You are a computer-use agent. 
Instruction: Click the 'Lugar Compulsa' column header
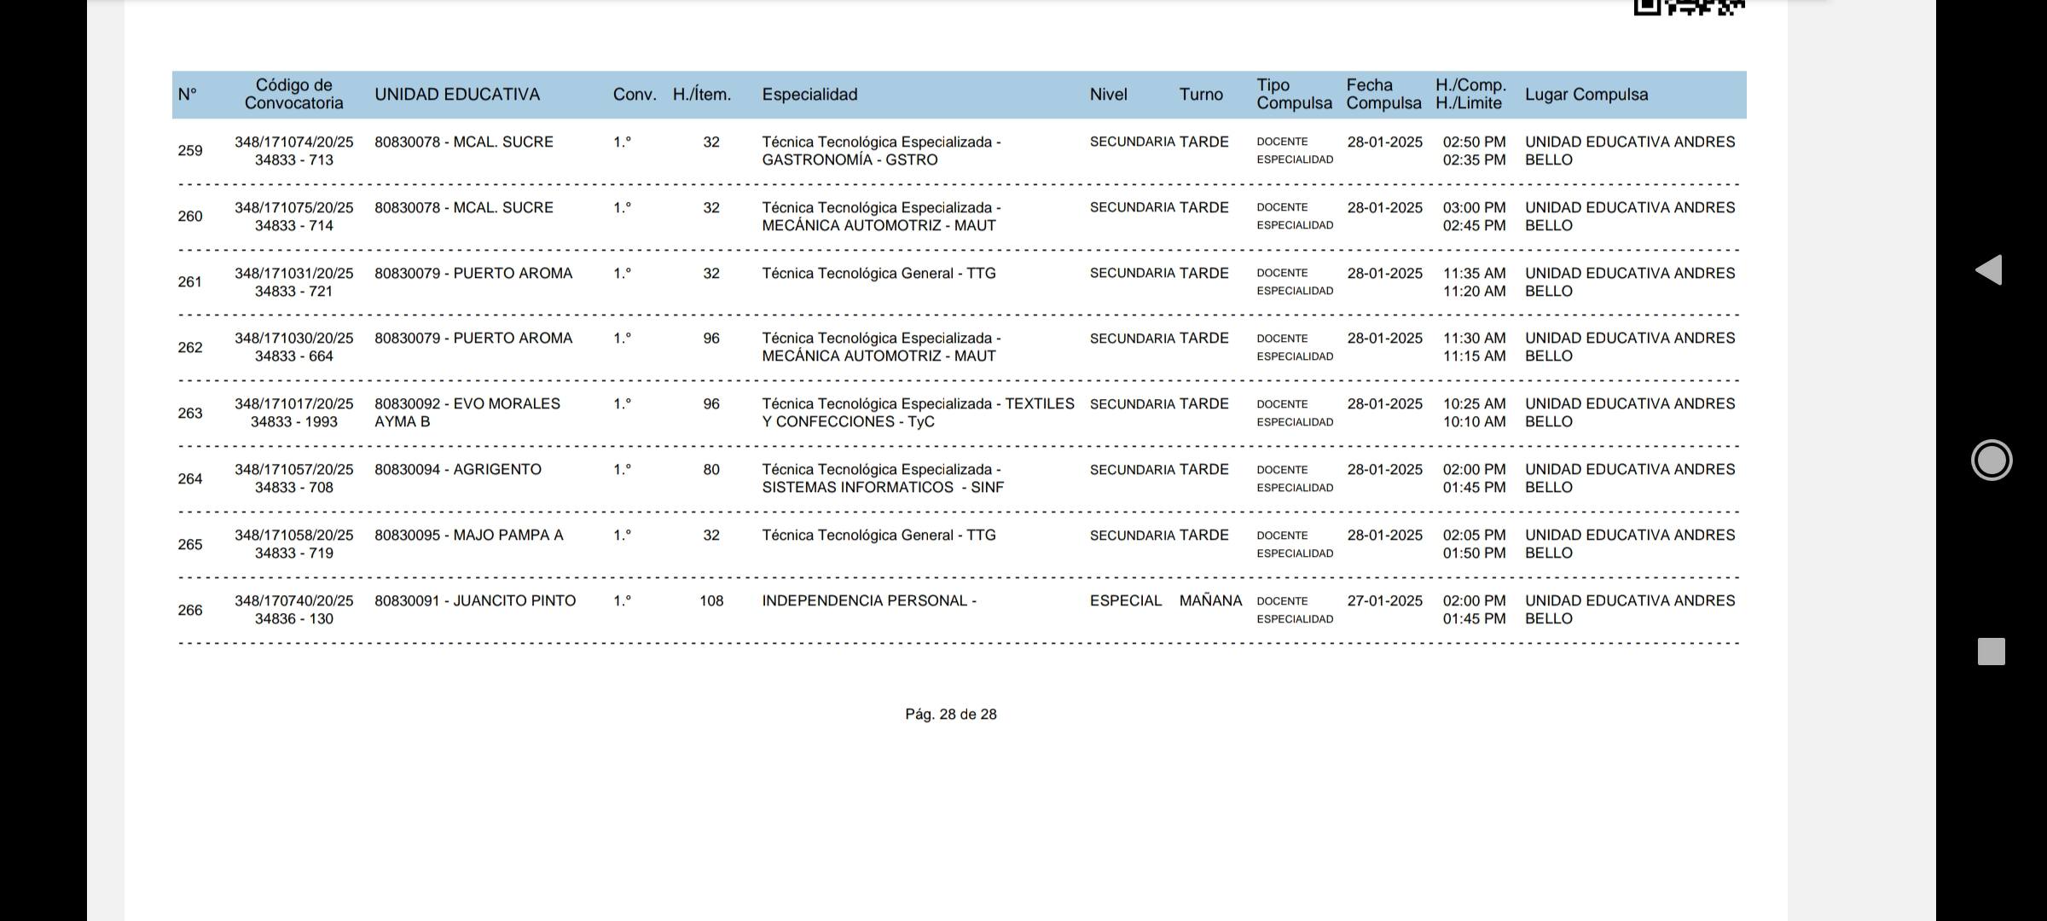pos(1586,95)
